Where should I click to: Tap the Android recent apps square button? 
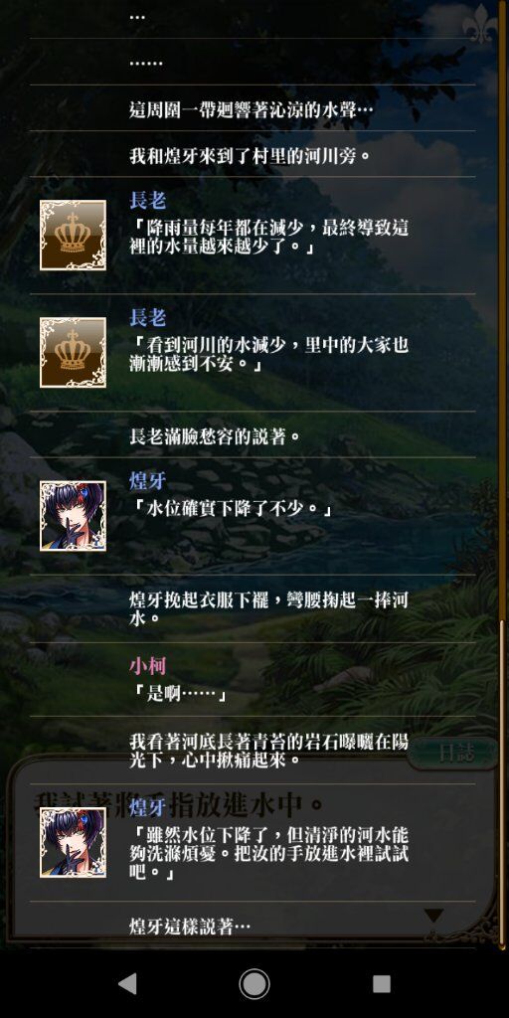pos(382,983)
